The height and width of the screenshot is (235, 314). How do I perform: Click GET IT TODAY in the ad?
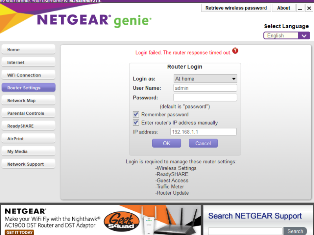pos(19,232)
